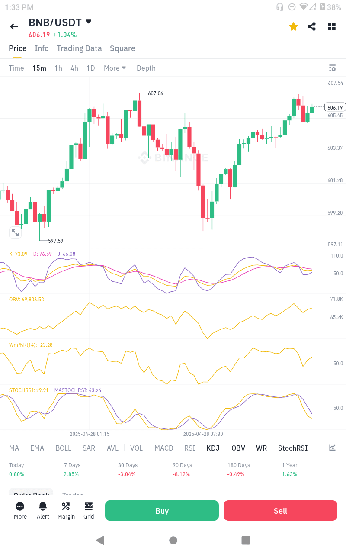Open chart settings icon beside Depth

pyautogui.click(x=332, y=68)
